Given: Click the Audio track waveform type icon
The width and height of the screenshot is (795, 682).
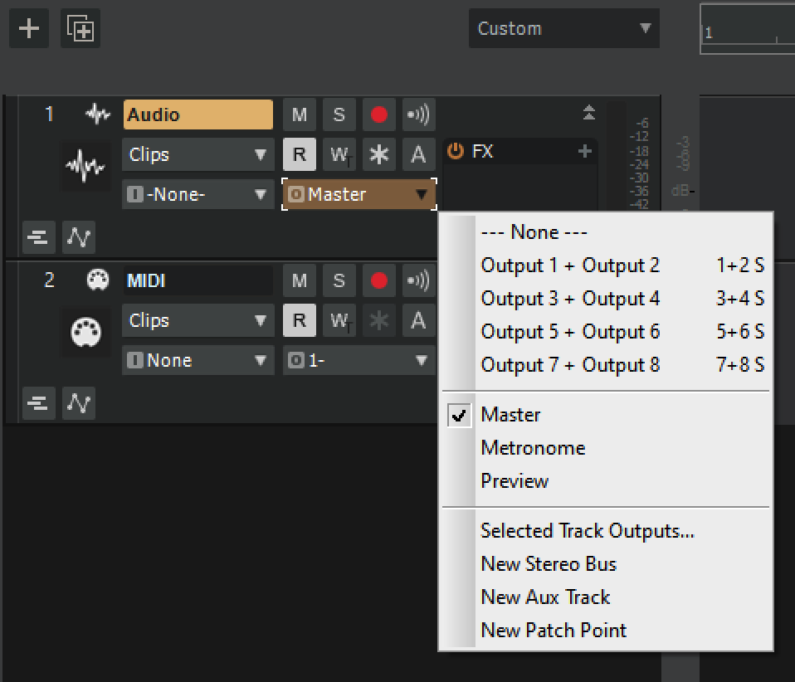Looking at the screenshot, I should 97,114.
